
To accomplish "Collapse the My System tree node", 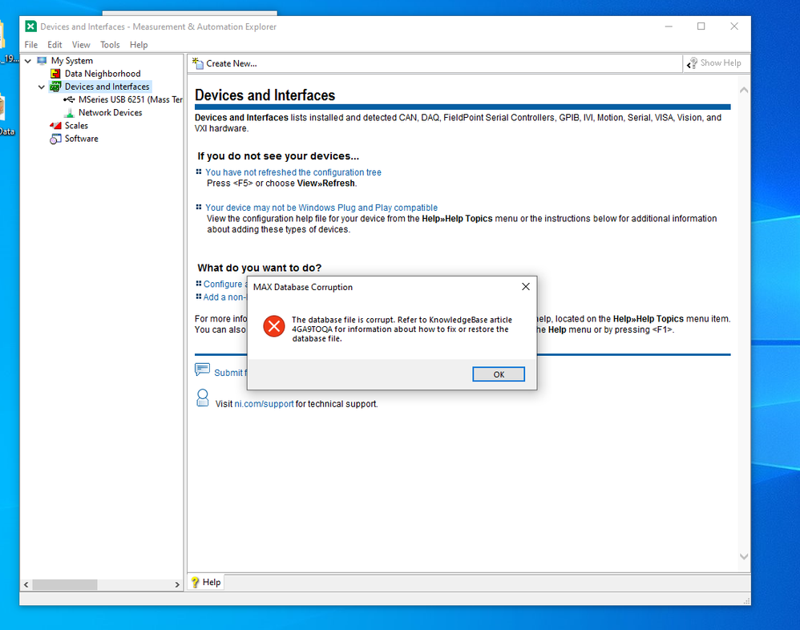I will pos(28,61).
